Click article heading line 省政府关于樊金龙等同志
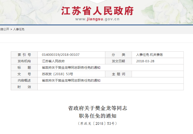Viewport: 193px width, 134px height. point(98,108)
